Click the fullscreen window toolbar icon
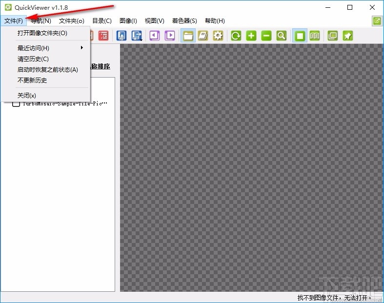Screen dimensions: 384x303 click(x=333, y=36)
